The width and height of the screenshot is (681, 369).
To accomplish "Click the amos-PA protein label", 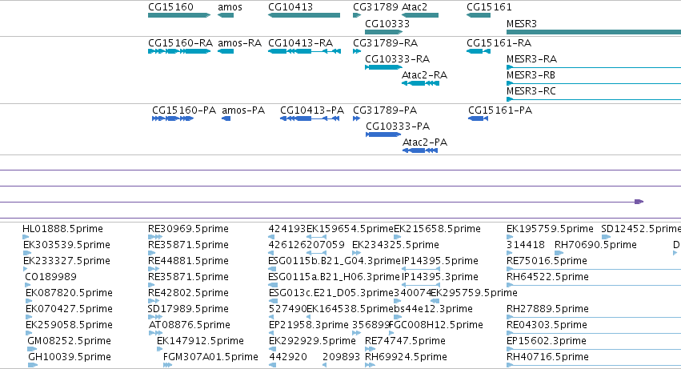I will [243, 110].
